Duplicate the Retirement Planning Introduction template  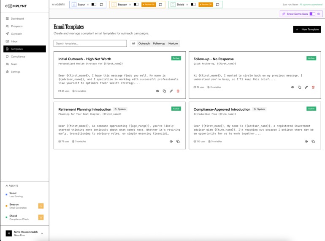click(x=178, y=141)
